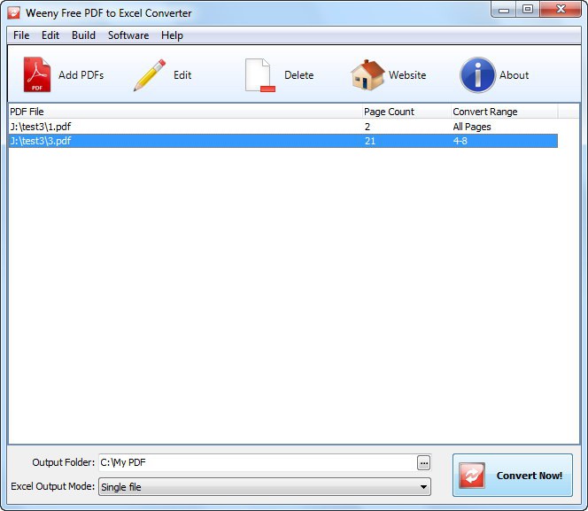Open the File menu

pyautogui.click(x=21, y=35)
